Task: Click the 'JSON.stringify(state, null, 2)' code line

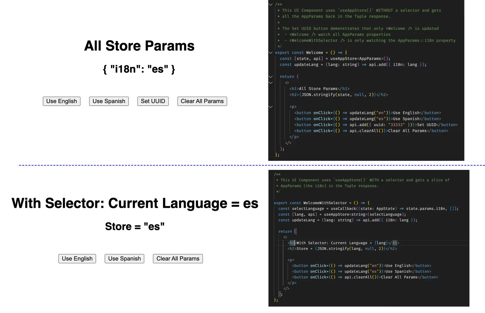Action: 339,95
